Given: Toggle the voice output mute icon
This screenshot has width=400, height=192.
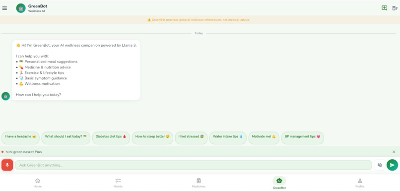Looking at the screenshot, I should tap(380, 165).
